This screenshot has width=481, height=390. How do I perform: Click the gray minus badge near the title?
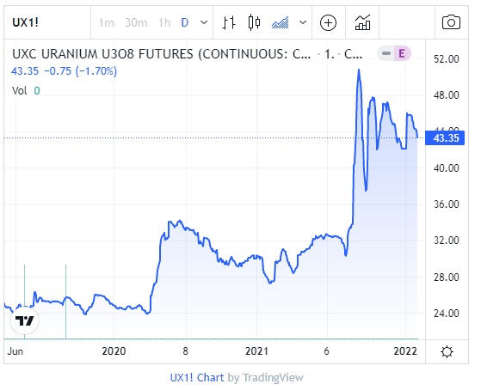click(385, 53)
